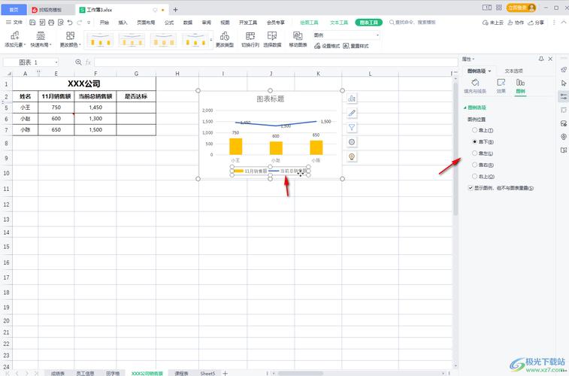569x376 pixels.
Task: Toggle show legend without overlapping chart checkbox
Action: pos(471,188)
